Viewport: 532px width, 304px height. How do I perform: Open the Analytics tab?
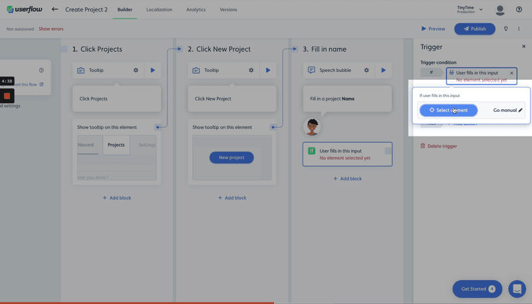click(196, 10)
